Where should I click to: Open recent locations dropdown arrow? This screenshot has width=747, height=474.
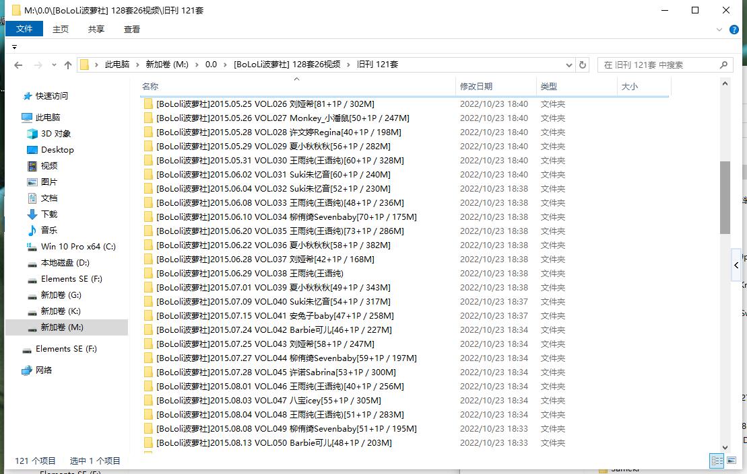click(54, 65)
